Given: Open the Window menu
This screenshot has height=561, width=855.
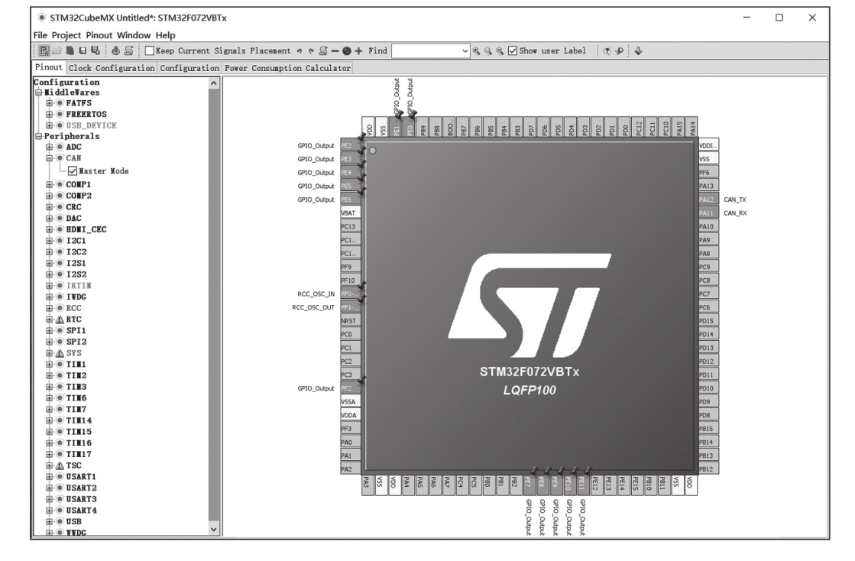Looking at the screenshot, I should coord(134,35).
